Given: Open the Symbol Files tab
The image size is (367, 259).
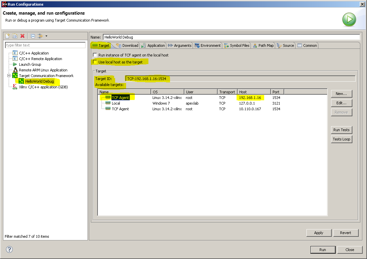Looking at the screenshot, I should 237,45.
